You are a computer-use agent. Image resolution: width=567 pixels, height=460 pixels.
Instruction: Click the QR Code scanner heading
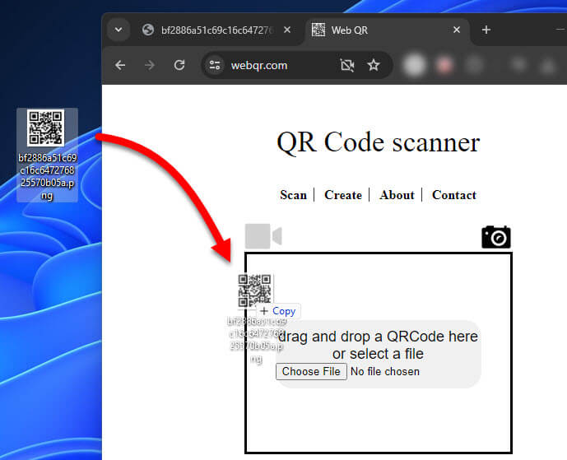(x=379, y=142)
